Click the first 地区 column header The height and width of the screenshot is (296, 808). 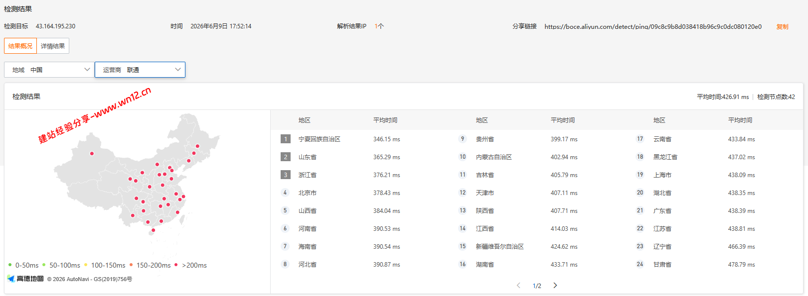coord(305,120)
